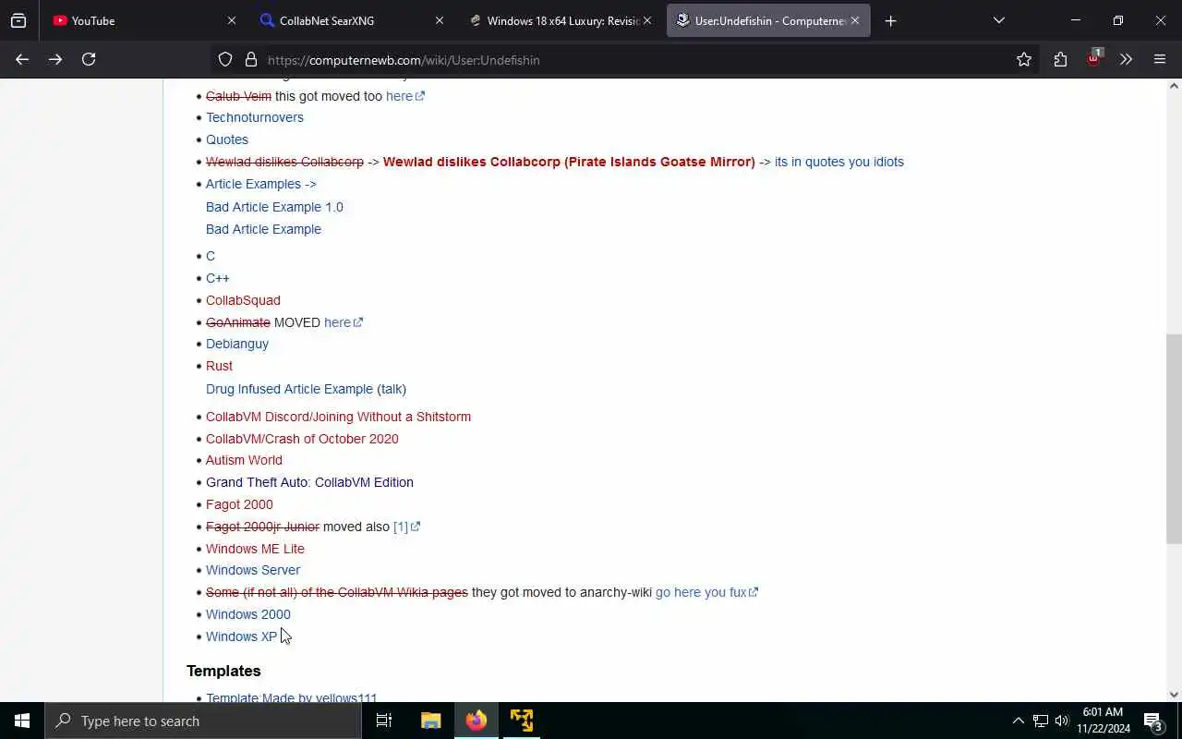The height and width of the screenshot is (739, 1182).
Task: Open a new tab with the plus
Action: pyautogui.click(x=890, y=20)
